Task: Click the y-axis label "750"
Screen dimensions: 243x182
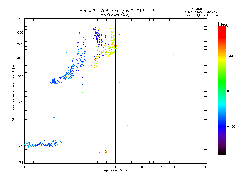Action: (x=20, y=19)
